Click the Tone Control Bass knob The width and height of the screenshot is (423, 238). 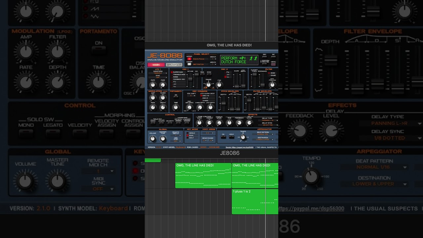tap(199, 123)
